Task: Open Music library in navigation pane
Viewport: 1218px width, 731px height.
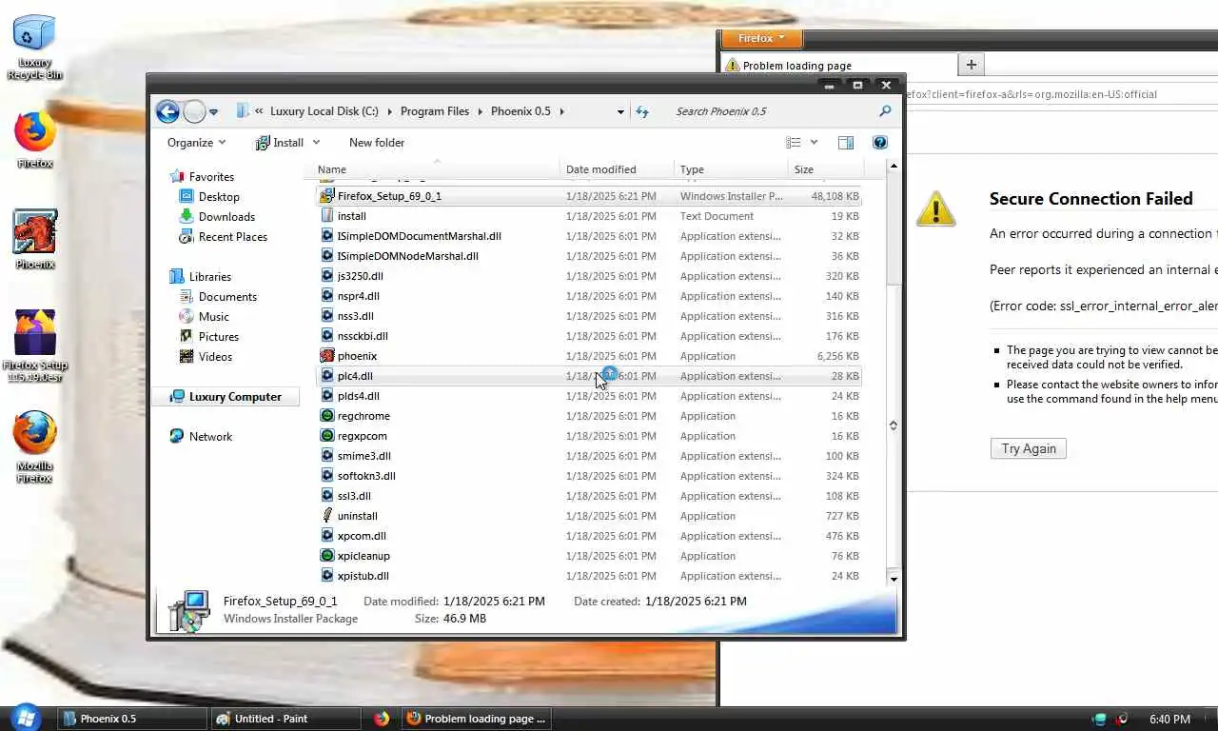Action: click(x=213, y=317)
